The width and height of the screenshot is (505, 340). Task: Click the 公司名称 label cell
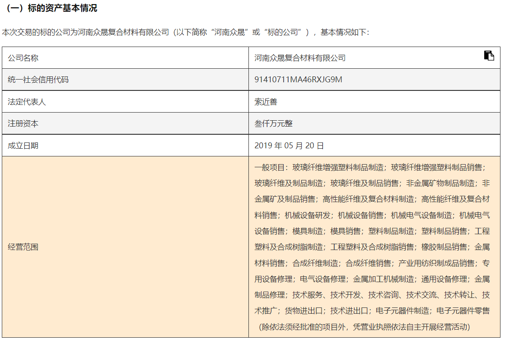(x=125, y=58)
